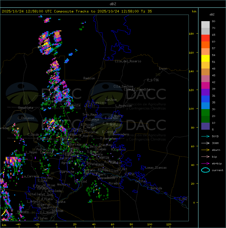Click the 'Tres_Mayo' map label
226x228 pixels.
point(90,115)
